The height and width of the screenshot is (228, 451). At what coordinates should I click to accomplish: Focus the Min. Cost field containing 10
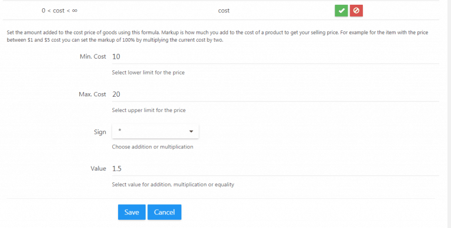[275, 57]
